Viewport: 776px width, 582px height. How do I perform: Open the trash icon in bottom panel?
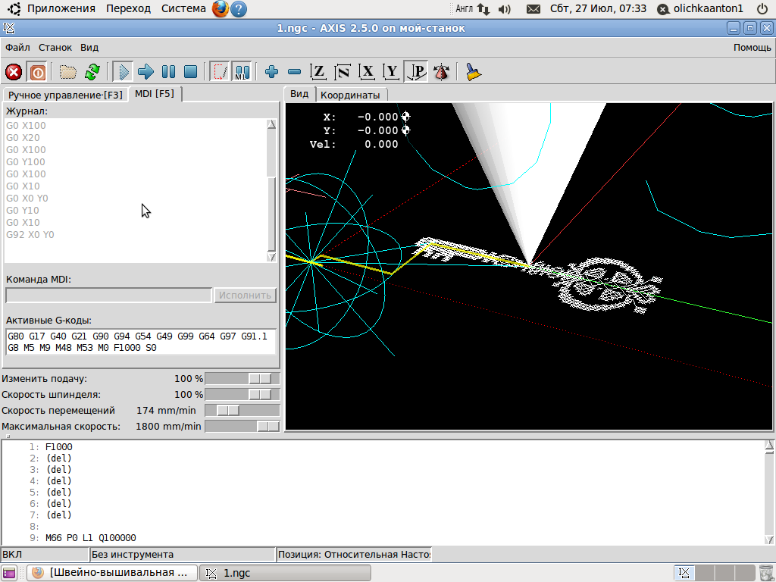point(765,573)
